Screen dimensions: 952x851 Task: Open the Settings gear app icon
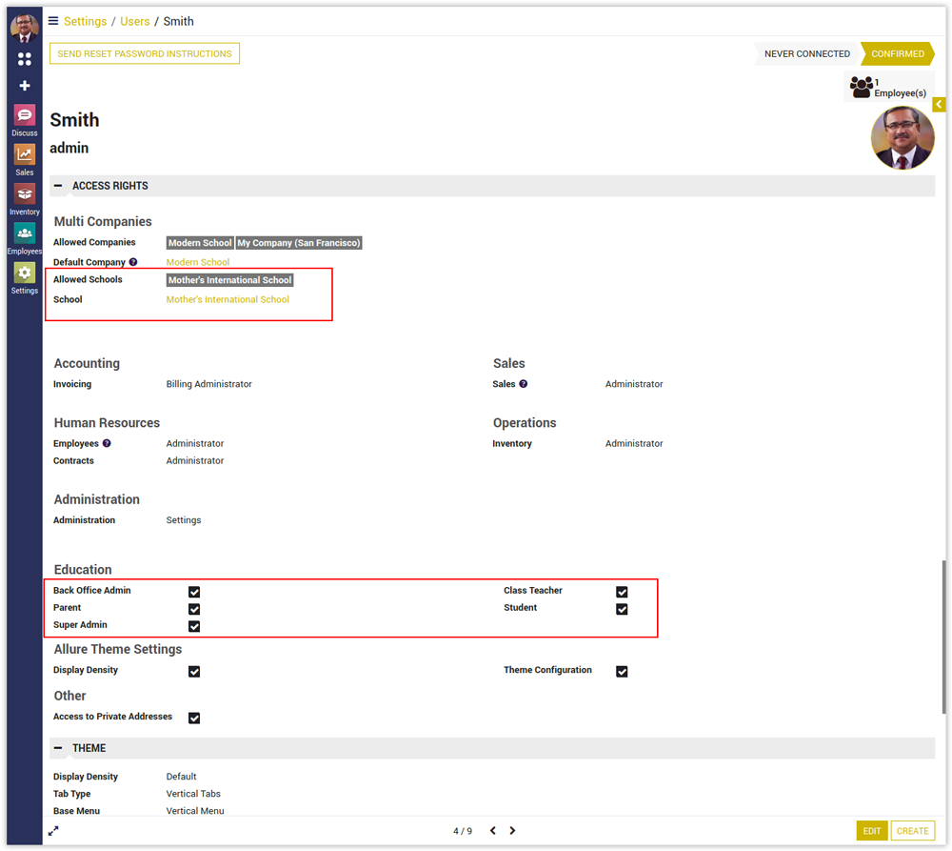[x=25, y=273]
